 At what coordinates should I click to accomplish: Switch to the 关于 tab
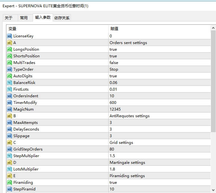click(x=9, y=18)
